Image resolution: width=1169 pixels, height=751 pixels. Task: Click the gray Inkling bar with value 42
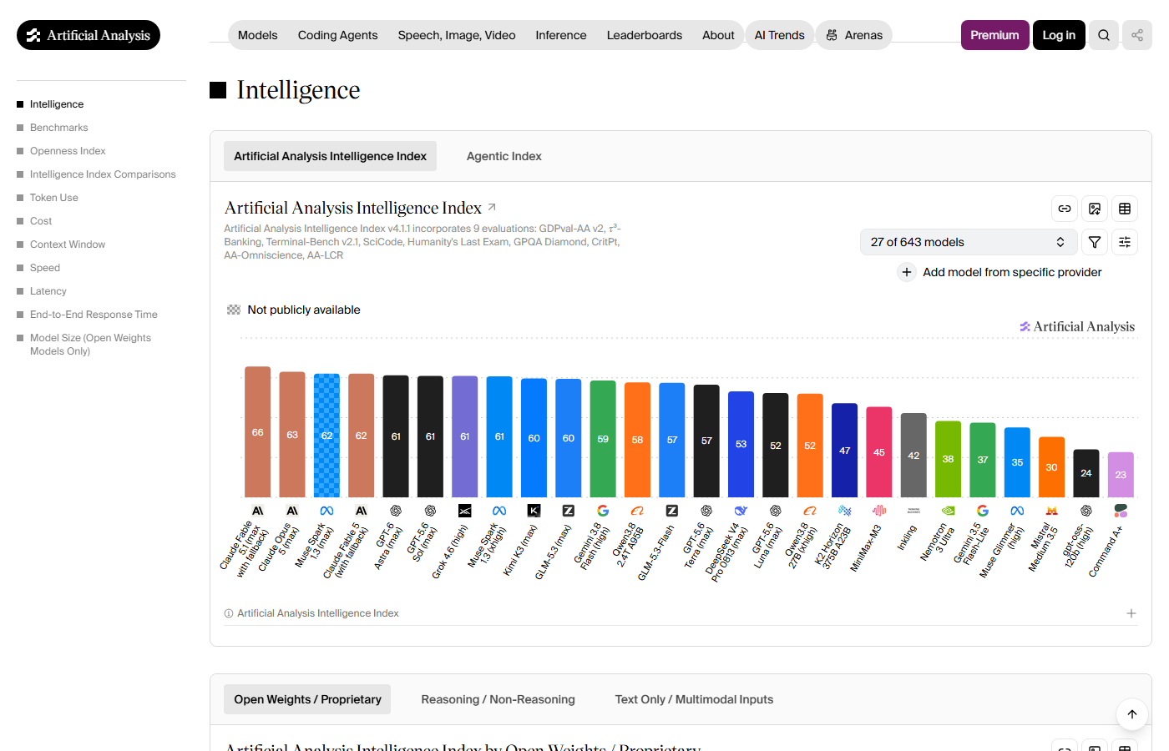coord(913,456)
